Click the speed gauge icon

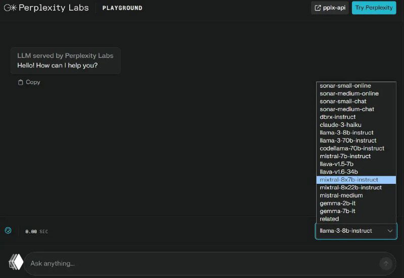(x=8, y=230)
